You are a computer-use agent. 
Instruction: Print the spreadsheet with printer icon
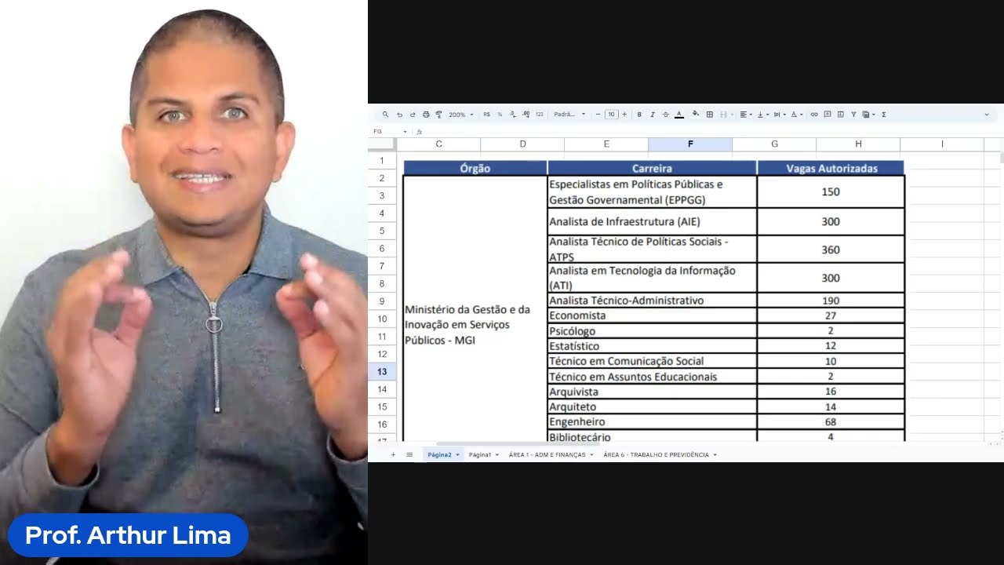pyautogui.click(x=426, y=115)
